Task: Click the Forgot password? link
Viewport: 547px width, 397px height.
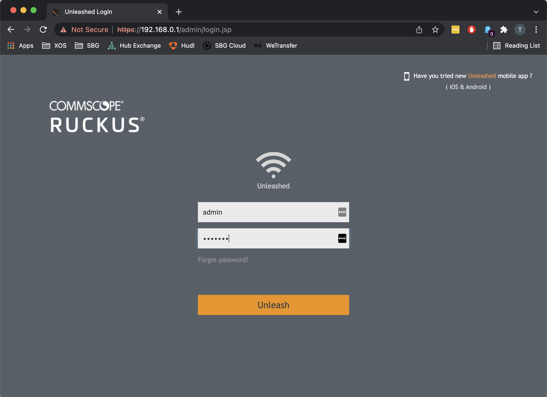Action: click(223, 260)
